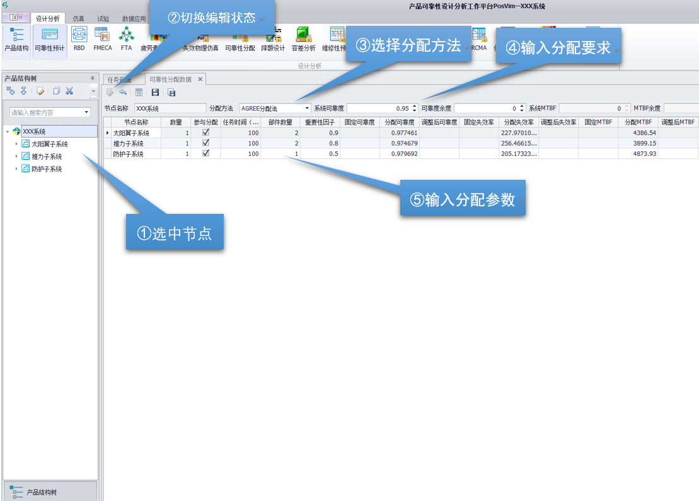Switch to the 试验 ribbon tab
This screenshot has width=699, height=501.
[103, 19]
